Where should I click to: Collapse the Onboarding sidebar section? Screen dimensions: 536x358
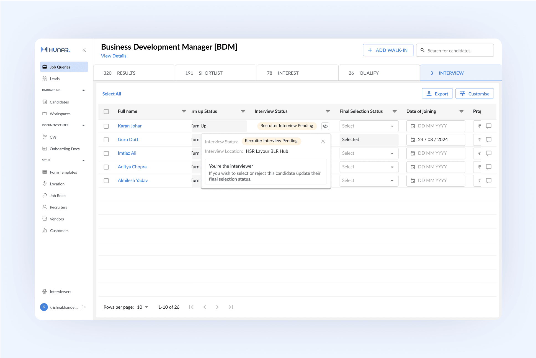click(84, 90)
